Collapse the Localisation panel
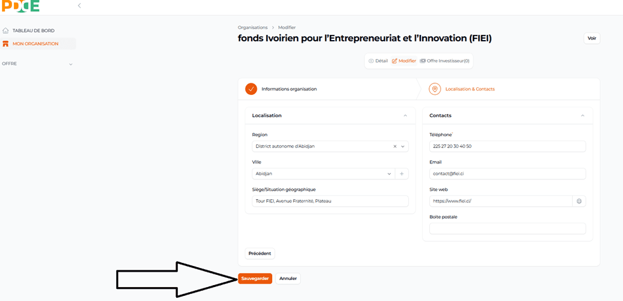This screenshot has height=301, width=623. tap(405, 116)
